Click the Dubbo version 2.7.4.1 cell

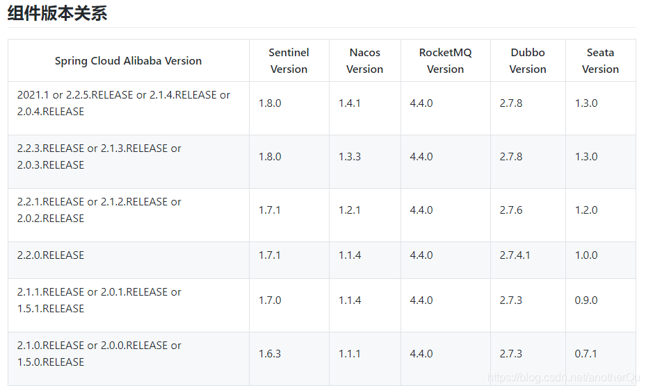[x=528, y=260]
